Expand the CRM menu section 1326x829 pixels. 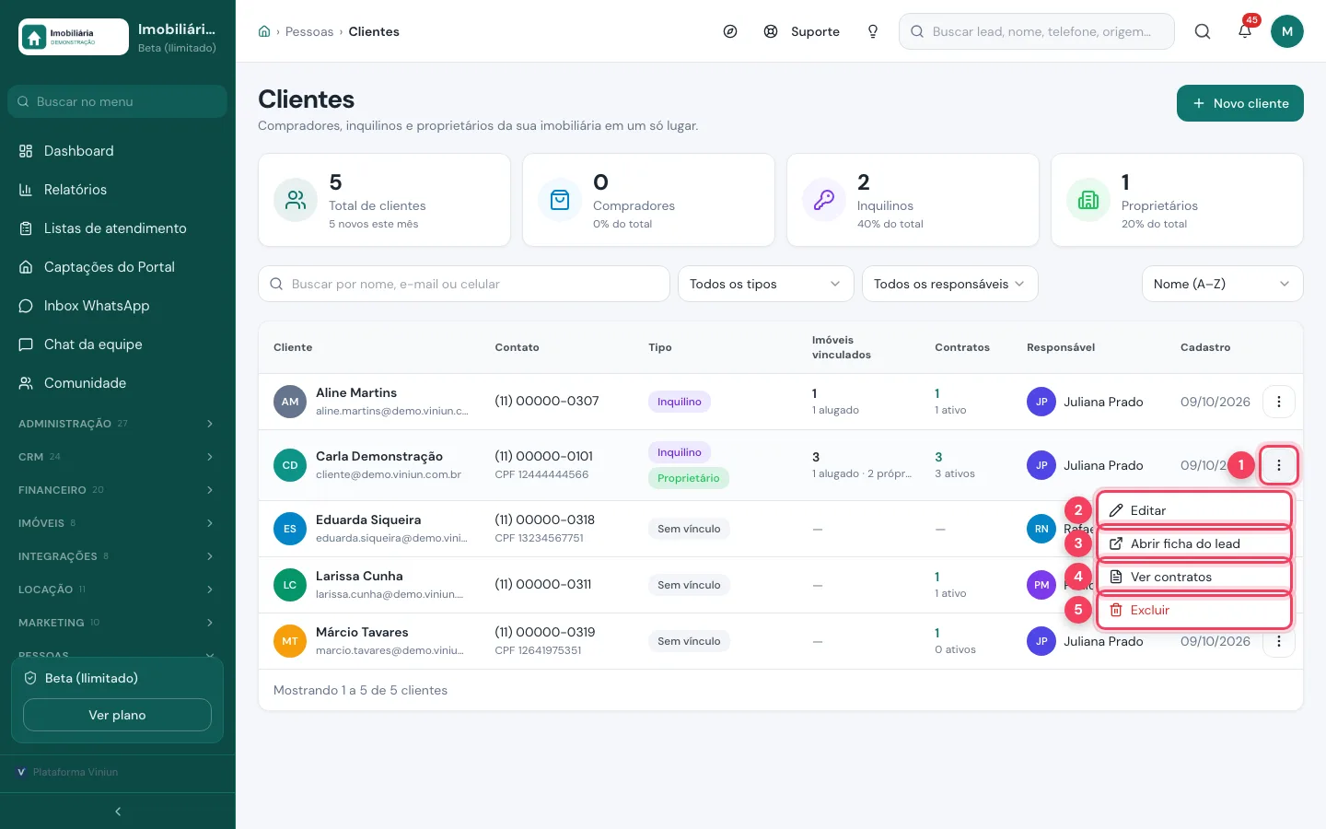point(118,457)
